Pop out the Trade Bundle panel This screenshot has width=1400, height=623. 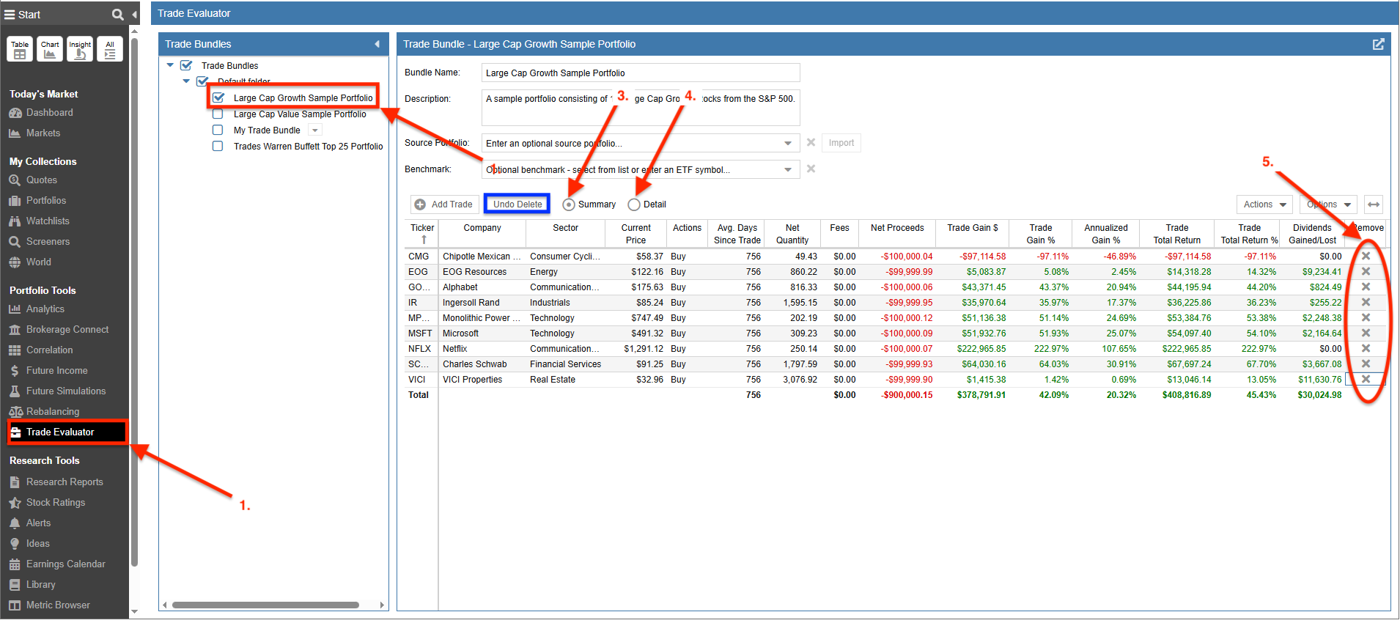1378,44
